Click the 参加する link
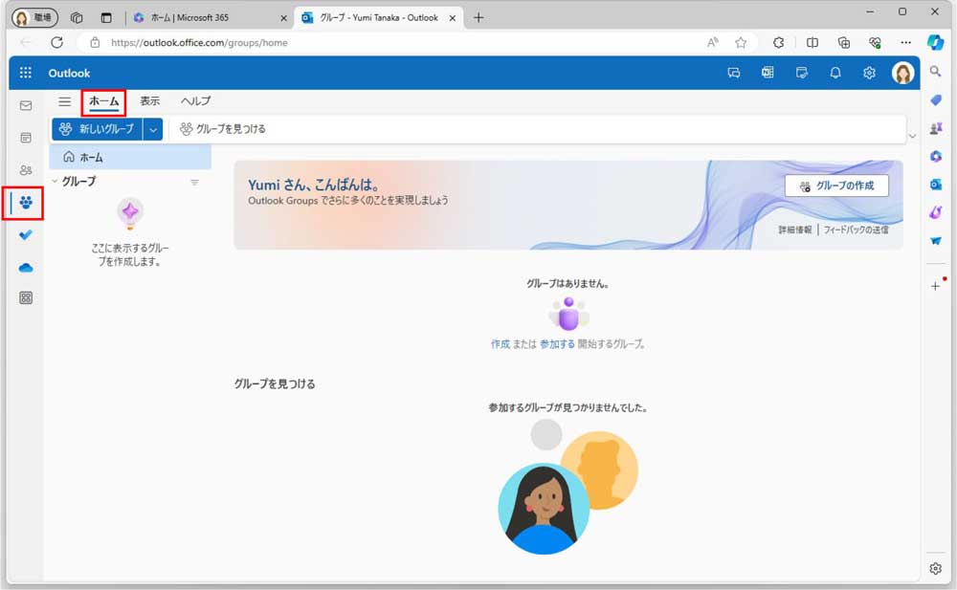 click(557, 344)
